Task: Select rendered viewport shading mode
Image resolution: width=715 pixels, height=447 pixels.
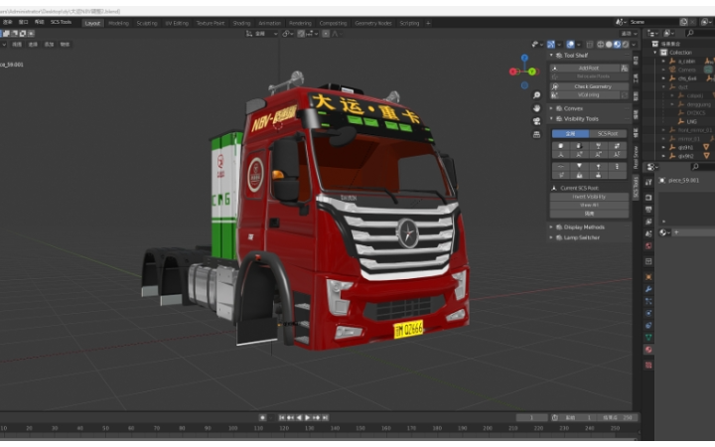Action: 626,45
